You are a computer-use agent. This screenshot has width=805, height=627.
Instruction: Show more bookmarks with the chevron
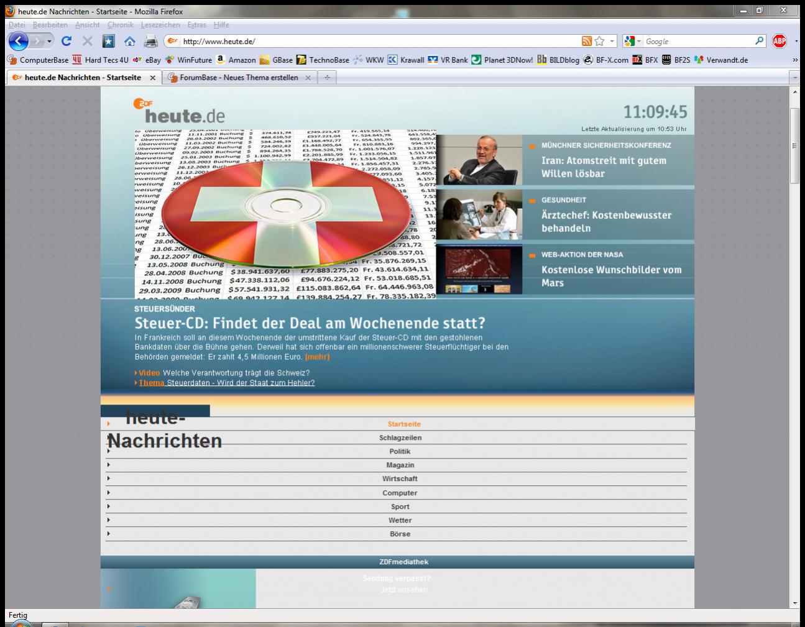coord(795,60)
